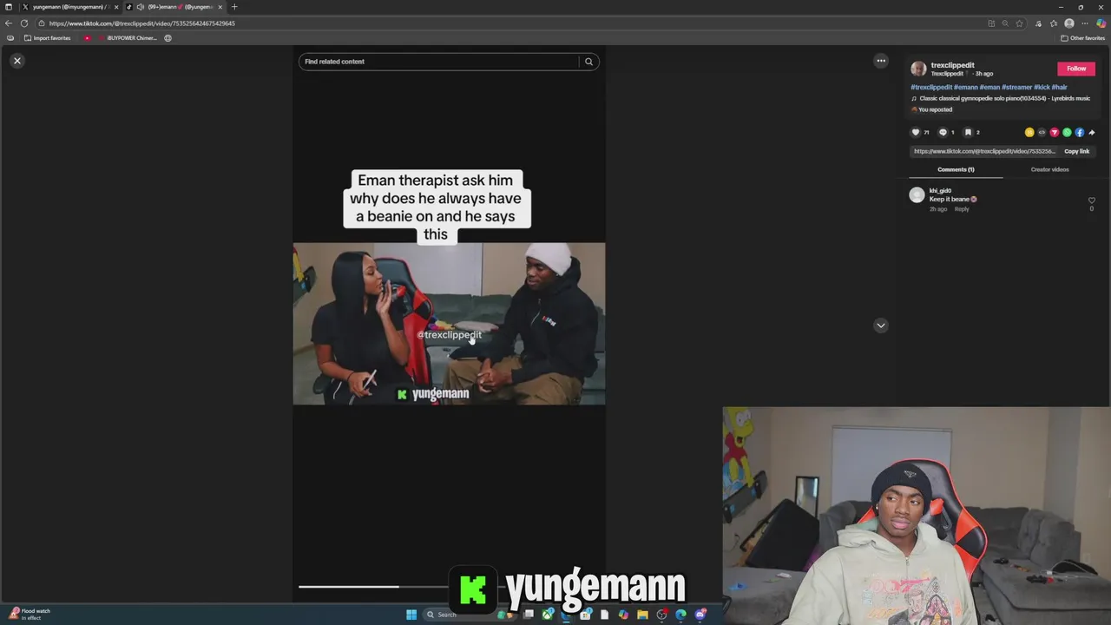
Task: Select the video URL text field
Action: coord(984,151)
